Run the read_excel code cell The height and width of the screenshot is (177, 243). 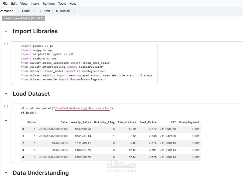6,106
